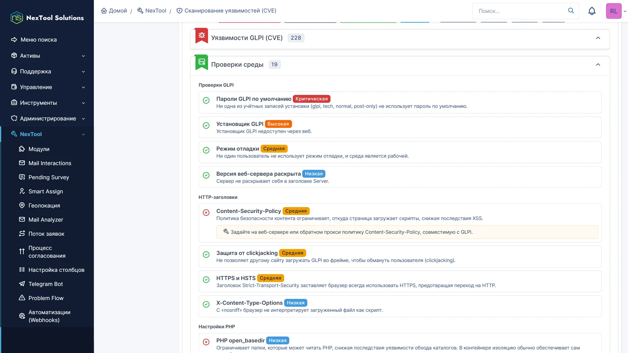628x353 pixels.
Task: Click the Telegram Bot paper plane icon
Action: (22, 284)
